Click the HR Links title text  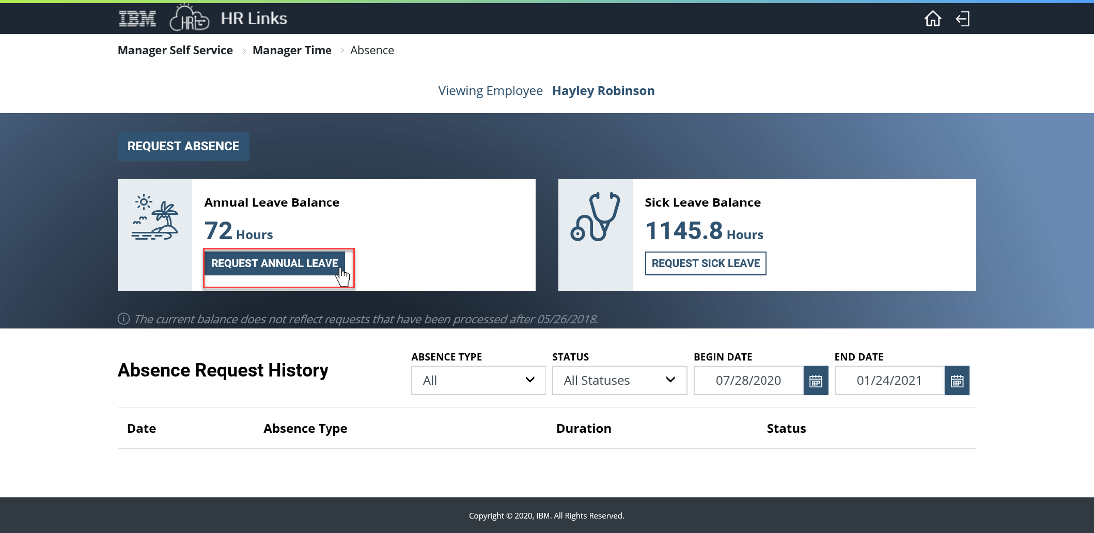click(x=254, y=19)
